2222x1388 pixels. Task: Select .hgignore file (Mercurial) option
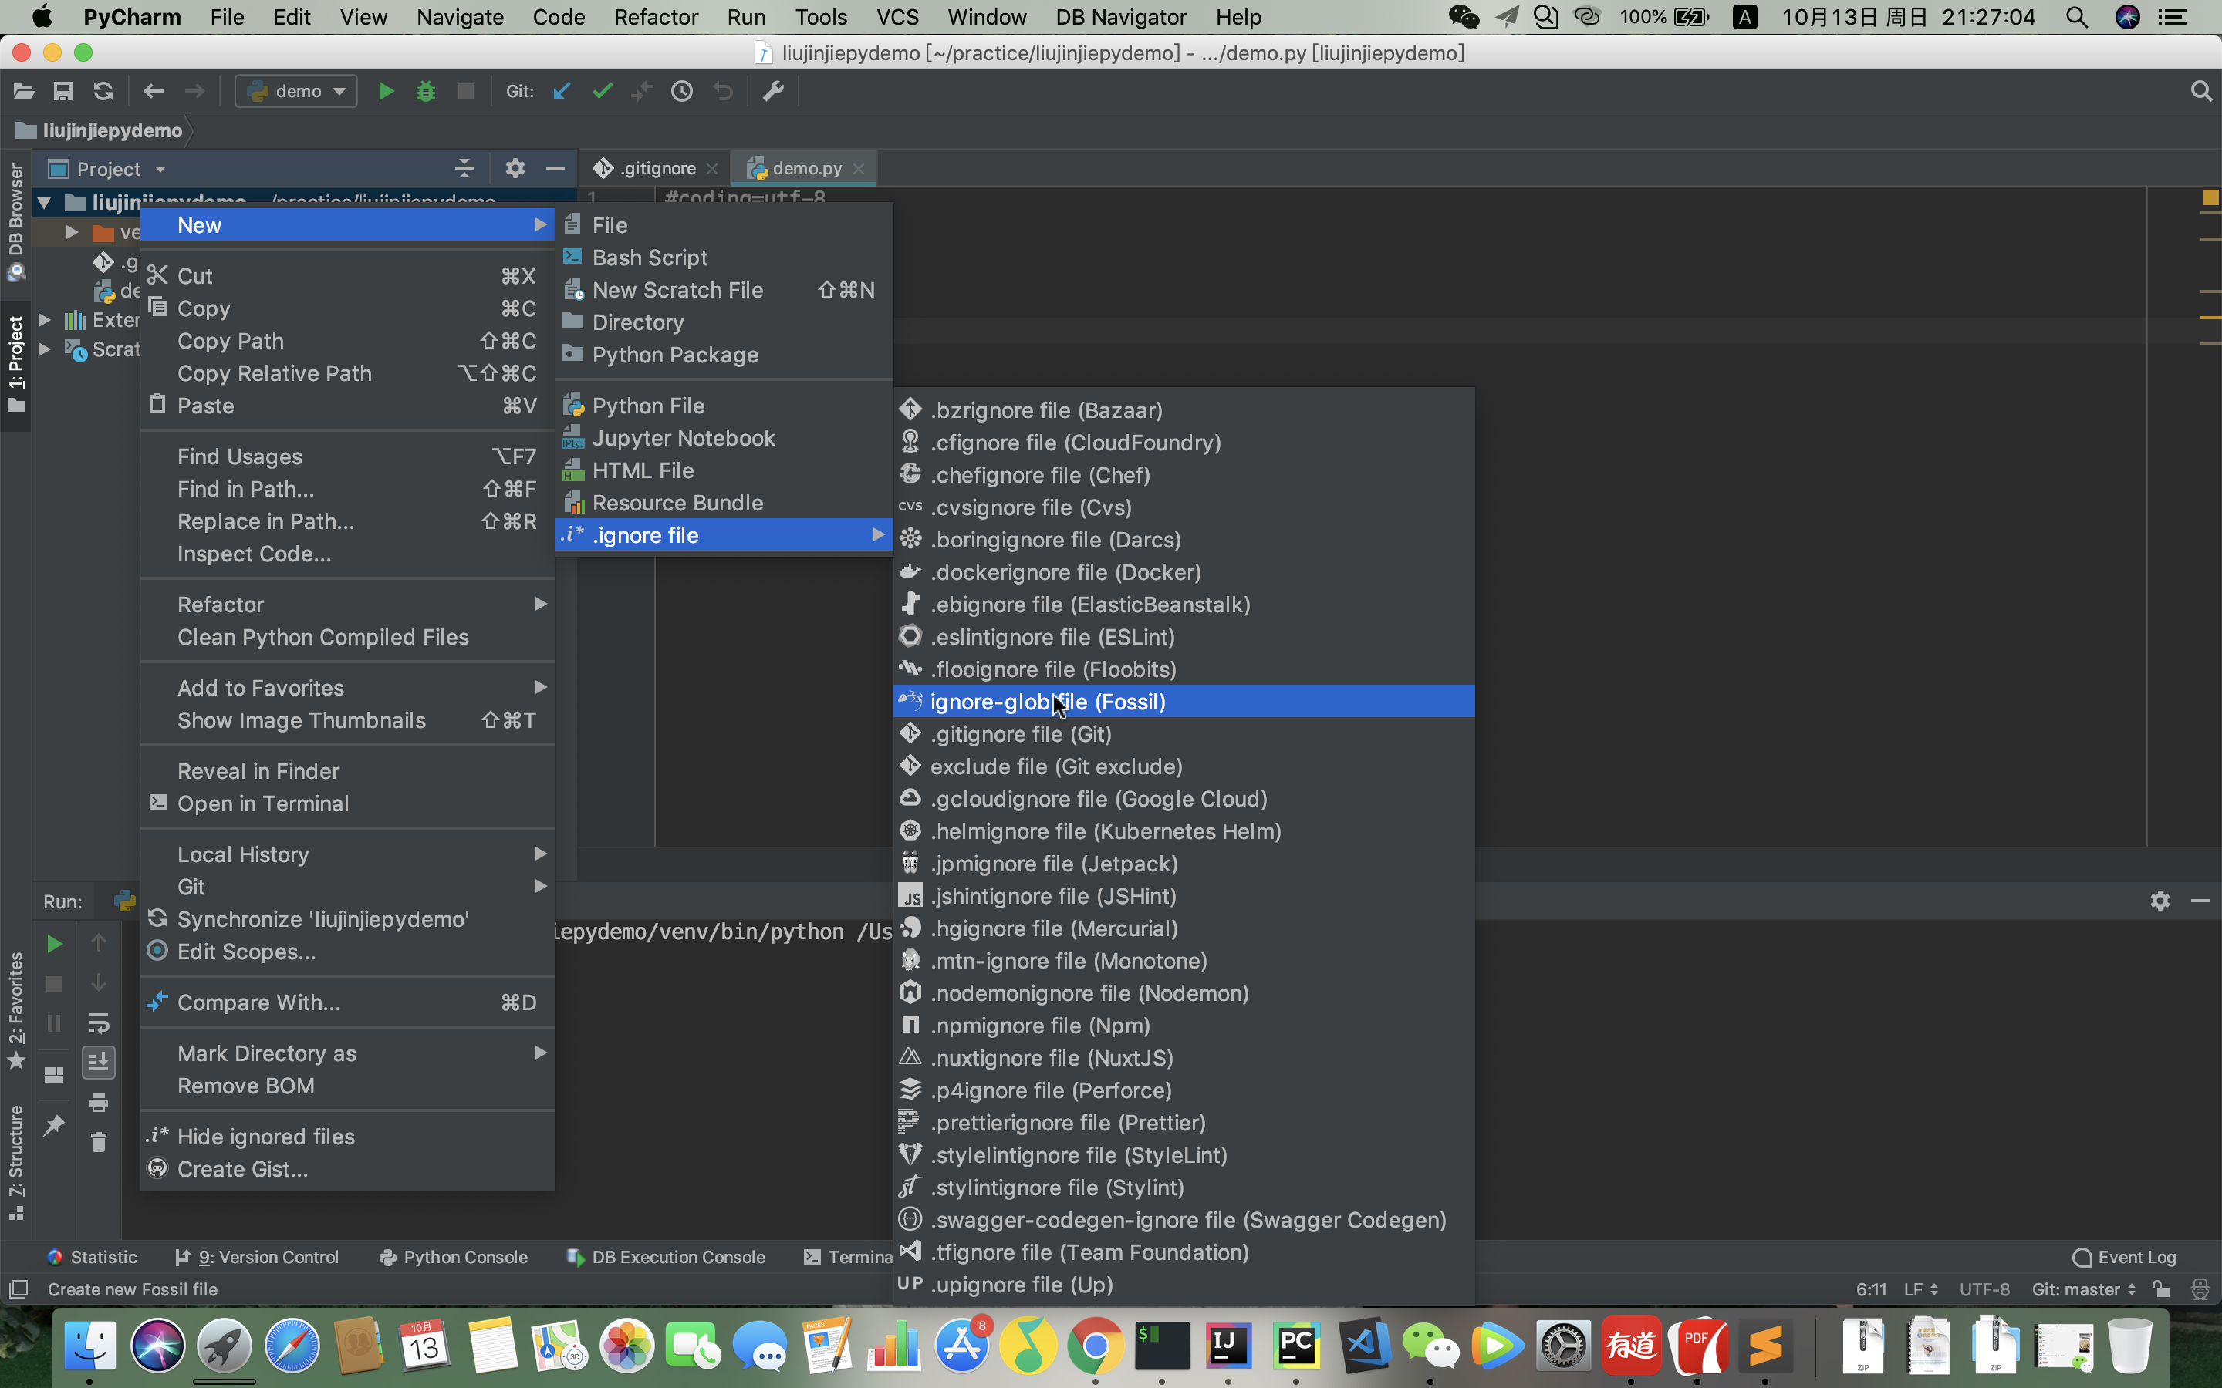point(1184,928)
